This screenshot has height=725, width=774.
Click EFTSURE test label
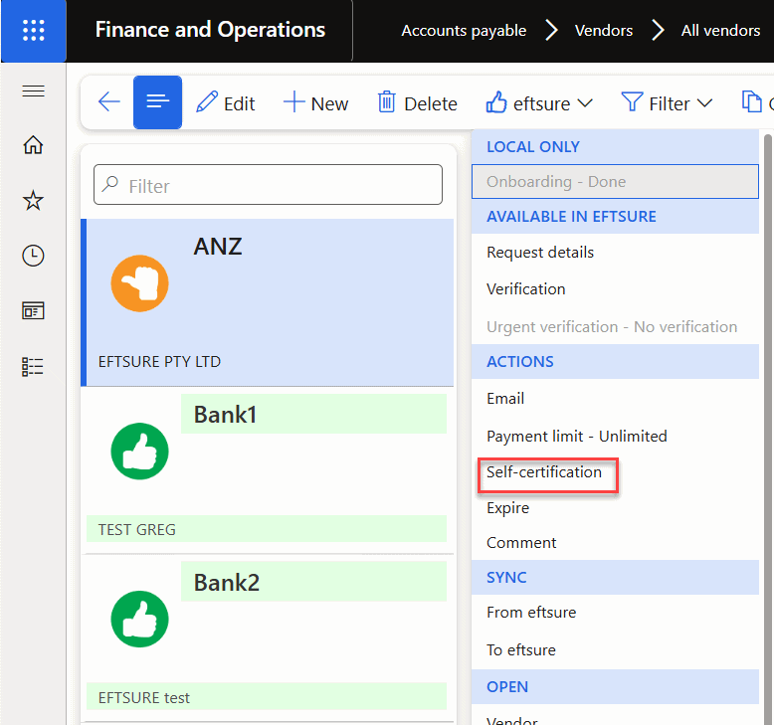pos(143,698)
